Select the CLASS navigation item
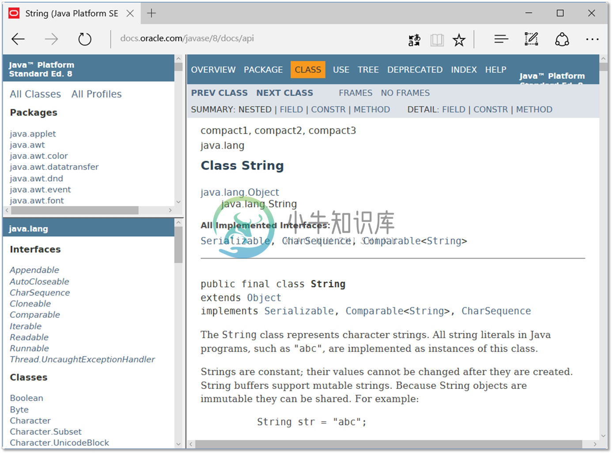The width and height of the screenshot is (613, 454). [308, 70]
